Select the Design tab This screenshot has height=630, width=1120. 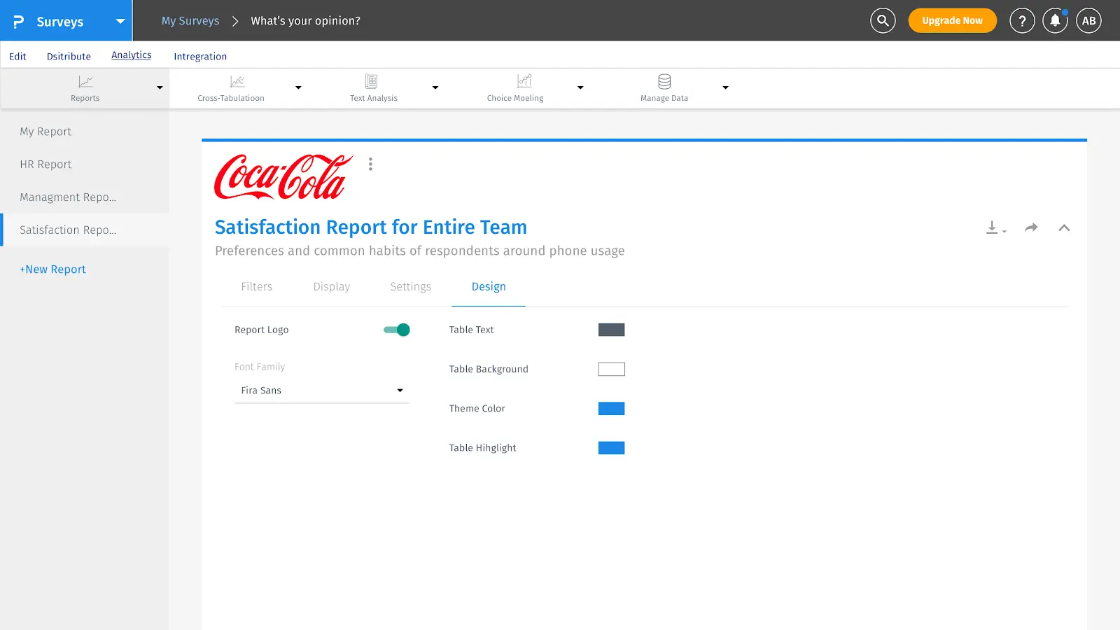pyautogui.click(x=489, y=286)
